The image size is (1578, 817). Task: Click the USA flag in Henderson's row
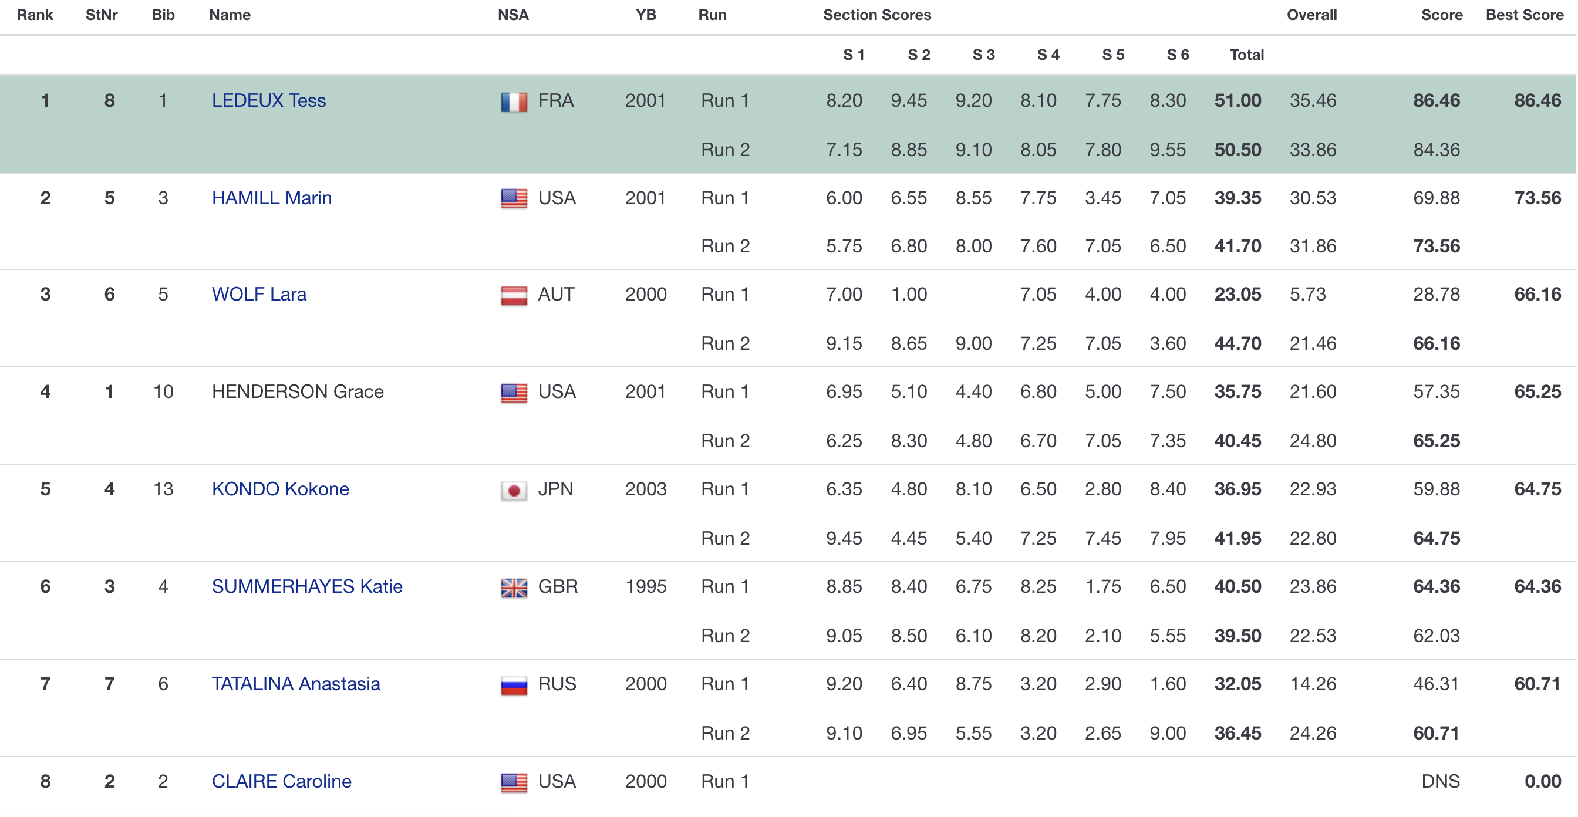coord(513,393)
